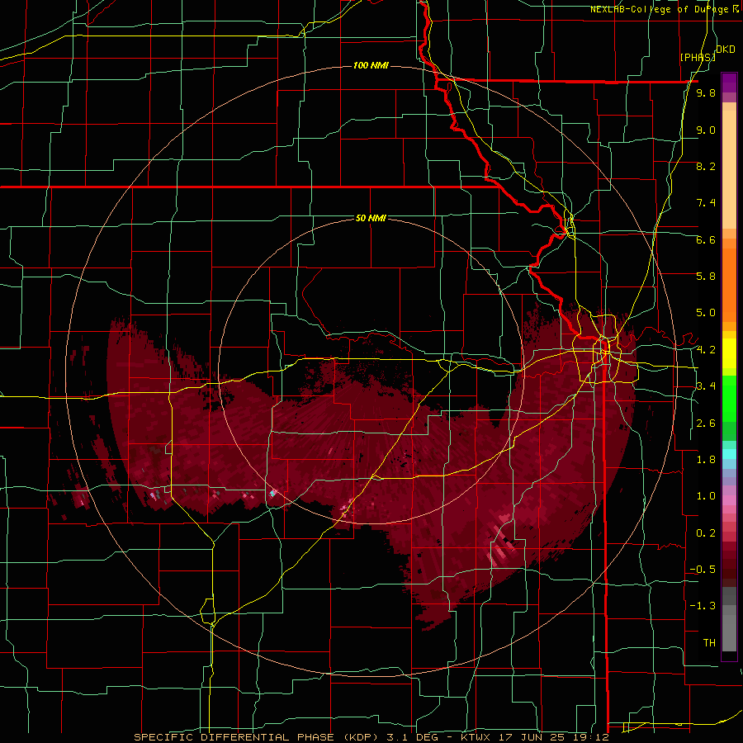The width and height of the screenshot is (743, 743).
Task: Select the 100 NMI range ring label
Action: 371,65
